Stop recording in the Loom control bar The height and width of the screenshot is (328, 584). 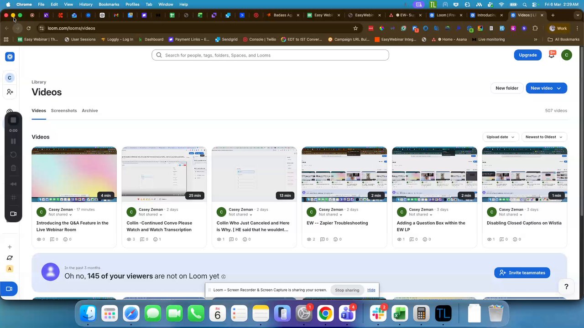click(13, 120)
